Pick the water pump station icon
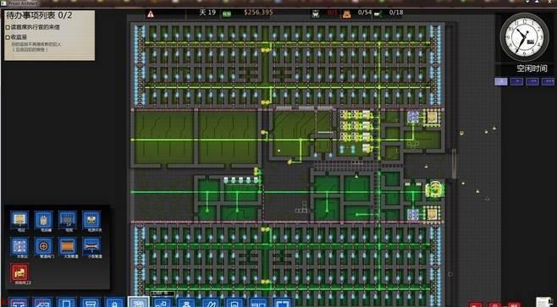 coord(19,246)
